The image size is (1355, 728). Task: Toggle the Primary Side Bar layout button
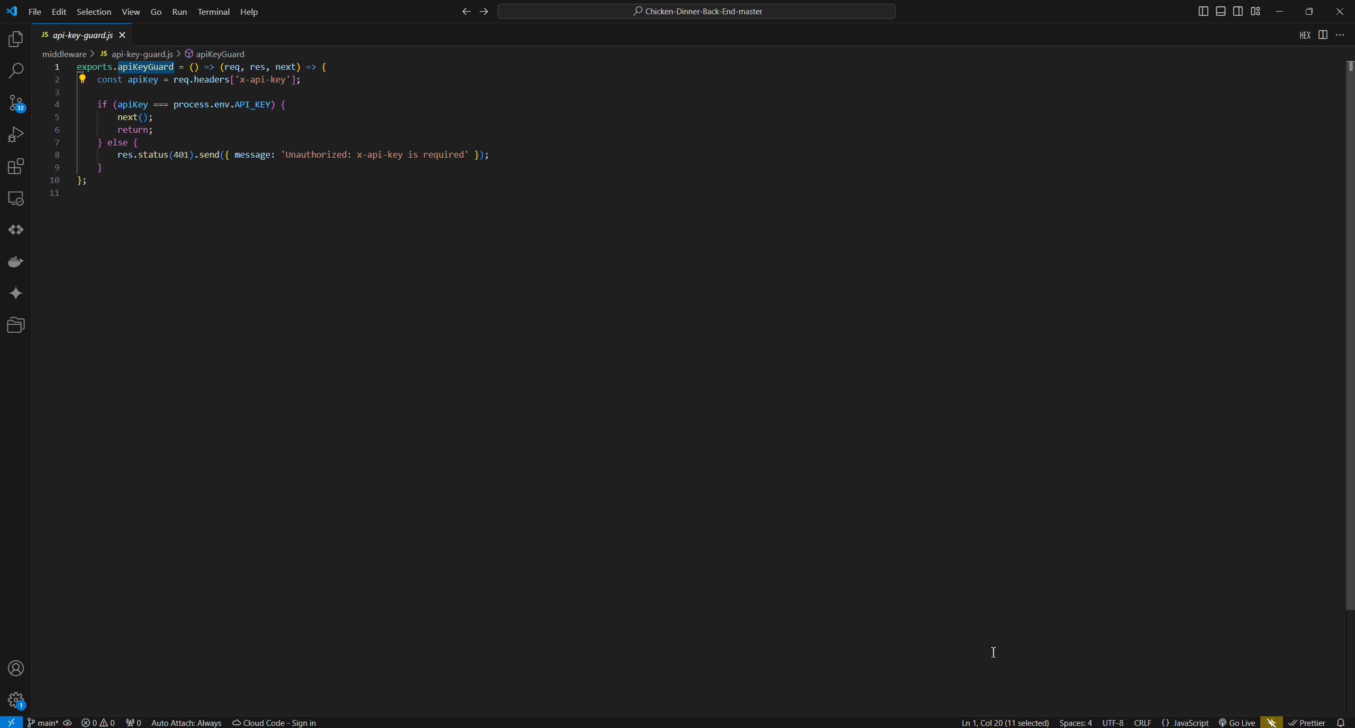pyautogui.click(x=1203, y=11)
